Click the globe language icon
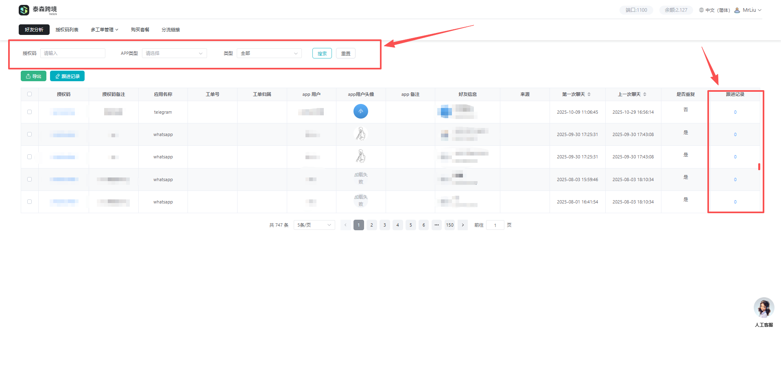 (x=701, y=10)
